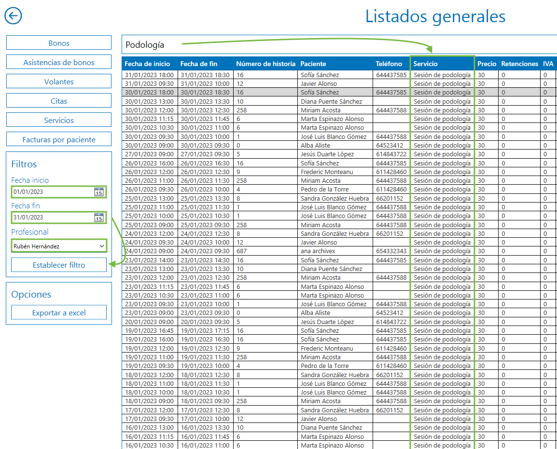Open calendar picker for Fecha fin
The height and width of the screenshot is (449, 557).
point(98,218)
